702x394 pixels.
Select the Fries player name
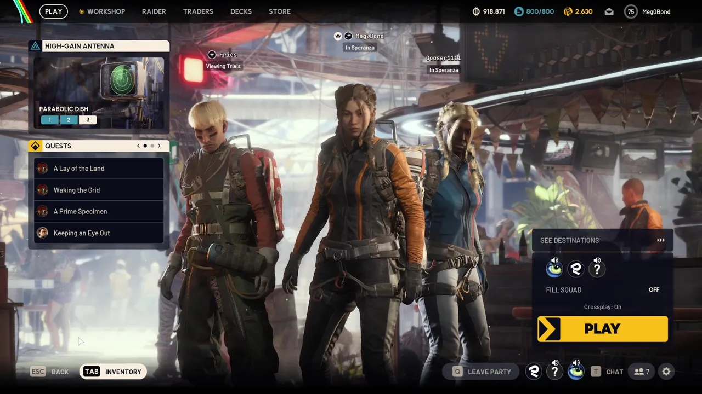coord(228,55)
